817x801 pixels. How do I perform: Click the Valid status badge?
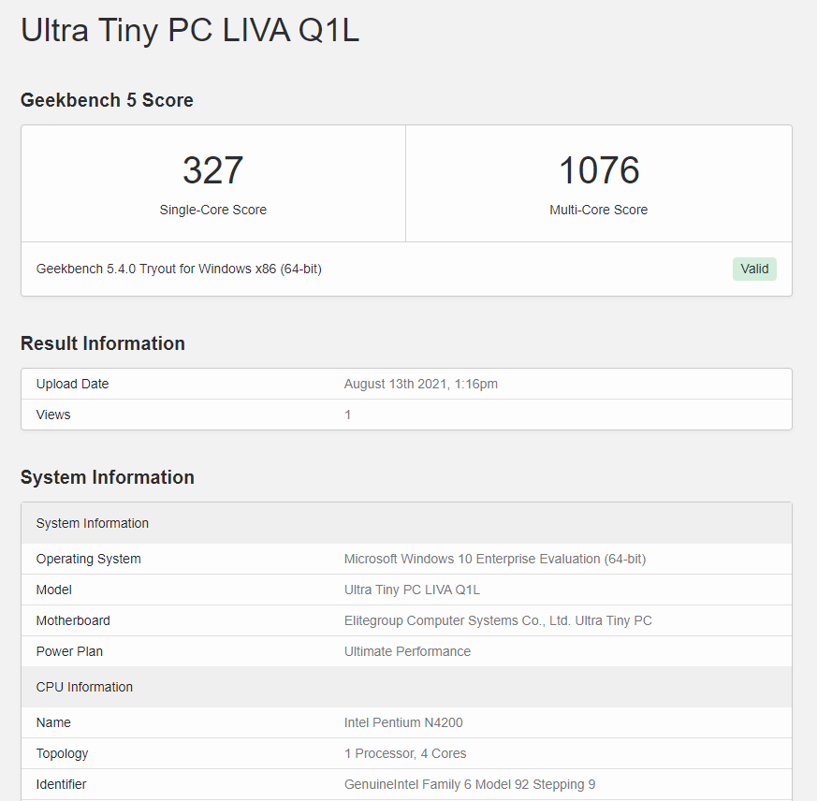coord(754,269)
